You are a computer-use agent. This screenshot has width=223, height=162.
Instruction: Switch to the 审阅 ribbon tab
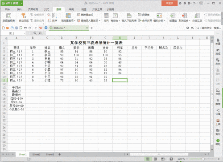coord(71,9)
